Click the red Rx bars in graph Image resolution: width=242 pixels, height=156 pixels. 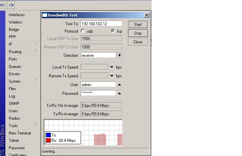(x=100, y=140)
